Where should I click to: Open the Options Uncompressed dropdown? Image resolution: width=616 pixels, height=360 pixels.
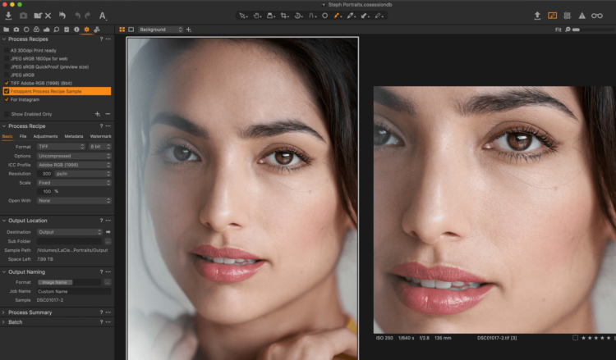74,156
